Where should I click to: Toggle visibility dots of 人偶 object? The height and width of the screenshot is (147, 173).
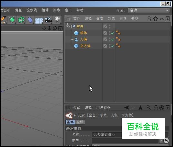pyautogui.click(x=110, y=39)
